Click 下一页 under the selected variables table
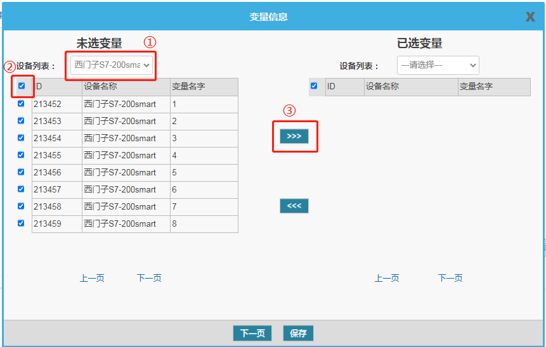The height and width of the screenshot is (347, 546). [450, 278]
